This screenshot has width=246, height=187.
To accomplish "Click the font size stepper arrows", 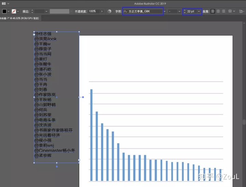I will [184, 11].
